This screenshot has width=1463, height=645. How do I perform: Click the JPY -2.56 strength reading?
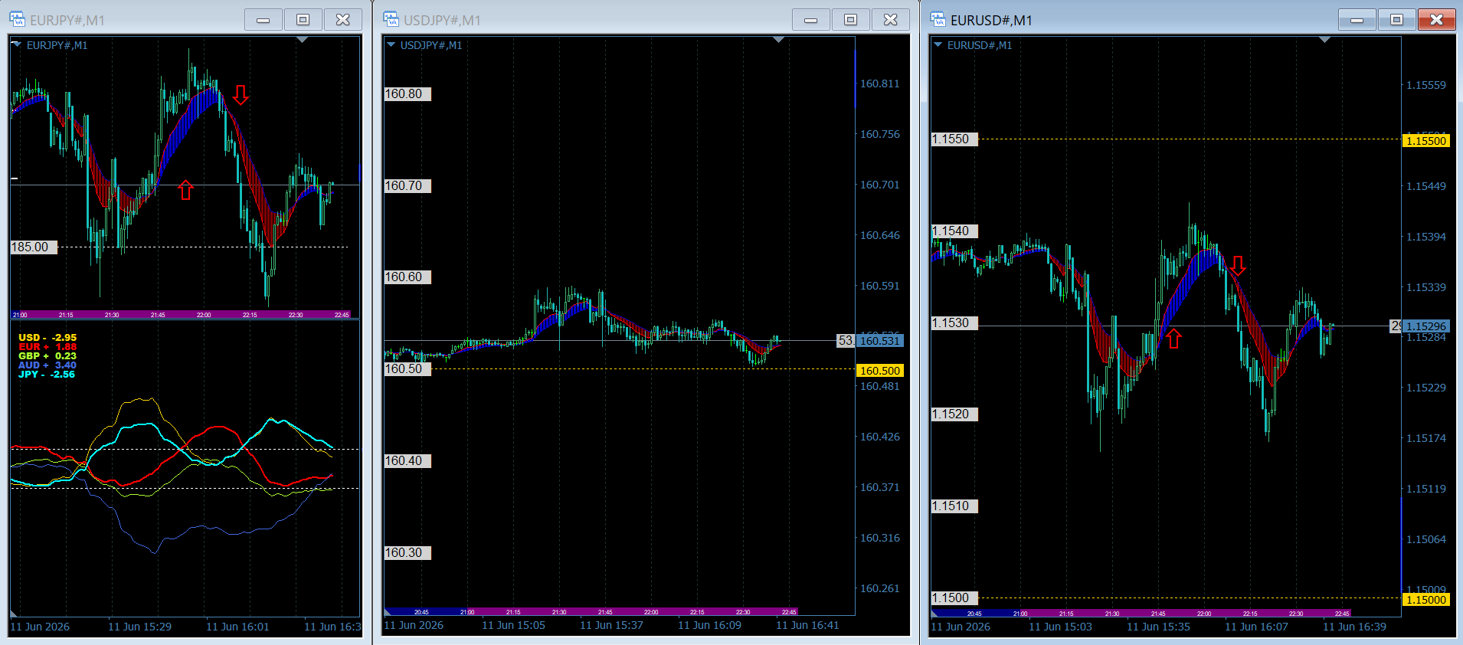[x=47, y=374]
